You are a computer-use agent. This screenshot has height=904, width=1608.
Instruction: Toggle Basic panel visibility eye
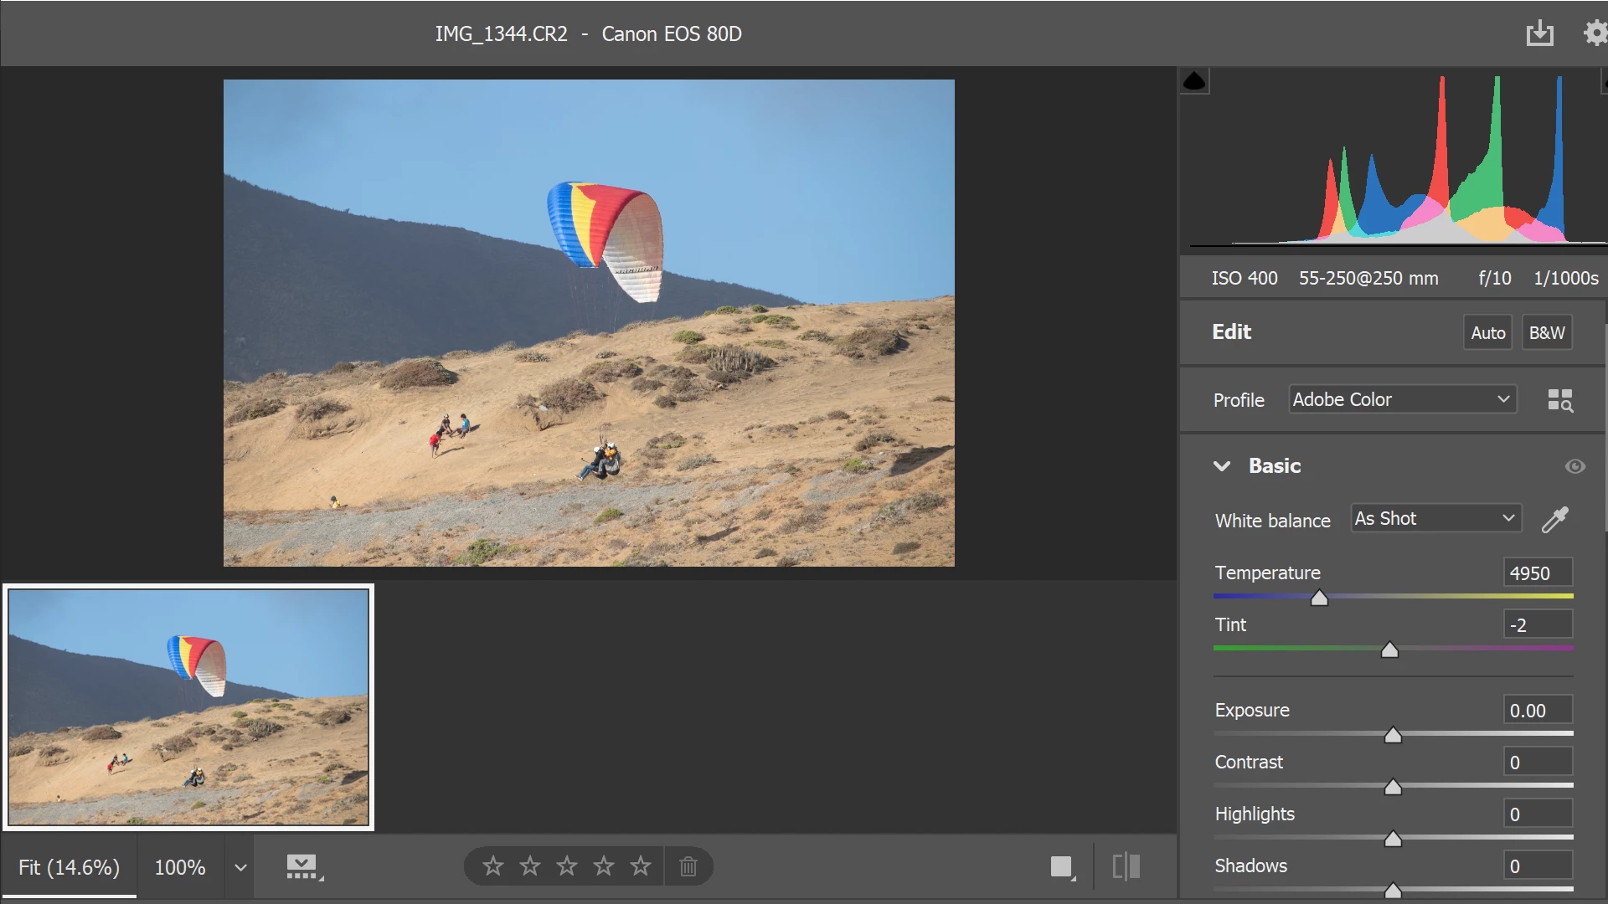1574,466
